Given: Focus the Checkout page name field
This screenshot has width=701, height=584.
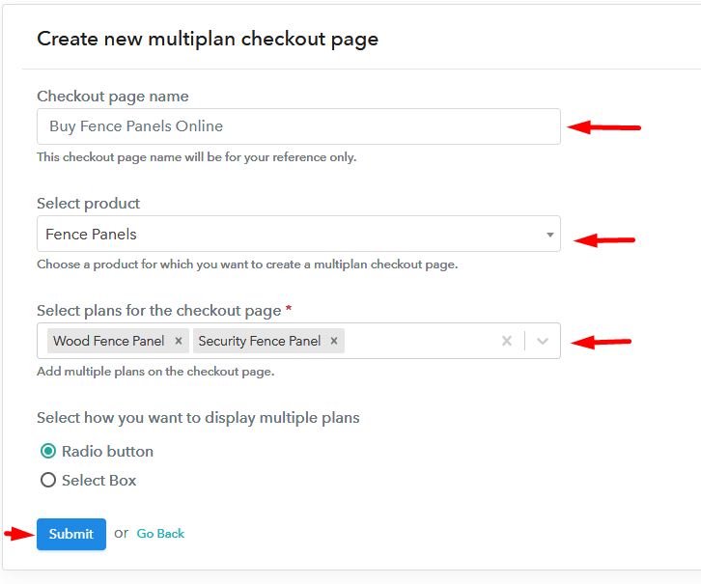Looking at the screenshot, I should [x=298, y=126].
